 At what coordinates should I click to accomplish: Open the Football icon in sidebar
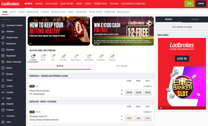(x=3, y=110)
